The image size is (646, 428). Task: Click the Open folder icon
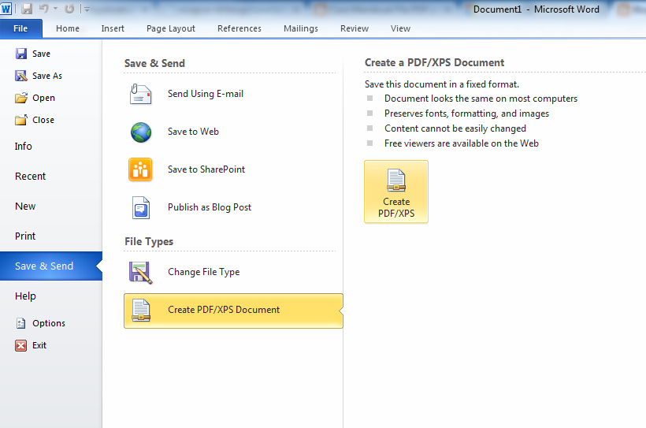[21, 98]
